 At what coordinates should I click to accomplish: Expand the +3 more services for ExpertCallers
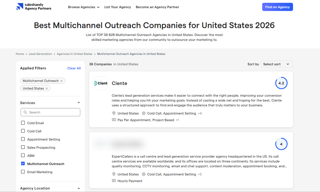pos(200,174)
